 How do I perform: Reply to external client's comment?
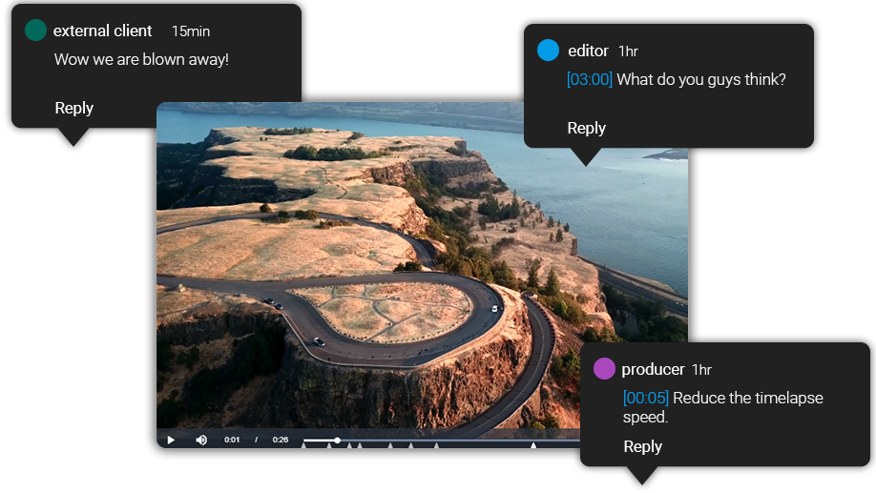(73, 108)
